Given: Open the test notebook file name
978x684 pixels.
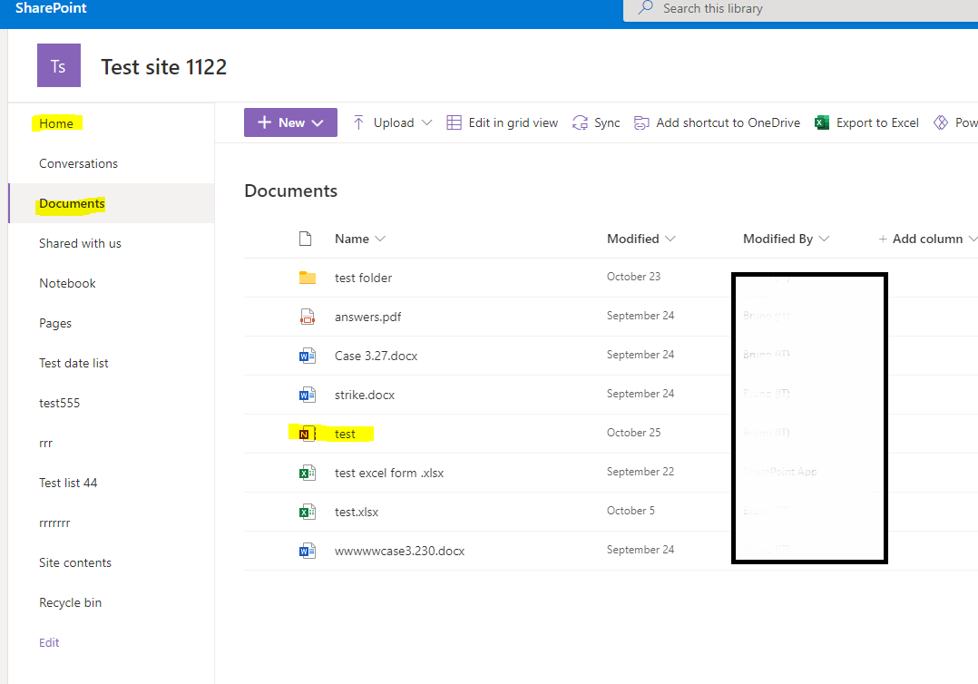Looking at the screenshot, I should click(345, 434).
